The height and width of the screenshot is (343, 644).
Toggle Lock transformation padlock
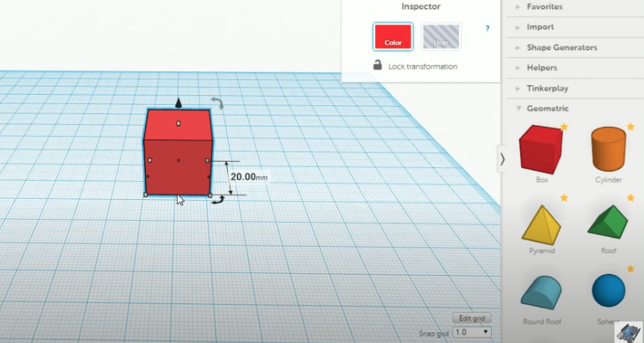(378, 65)
